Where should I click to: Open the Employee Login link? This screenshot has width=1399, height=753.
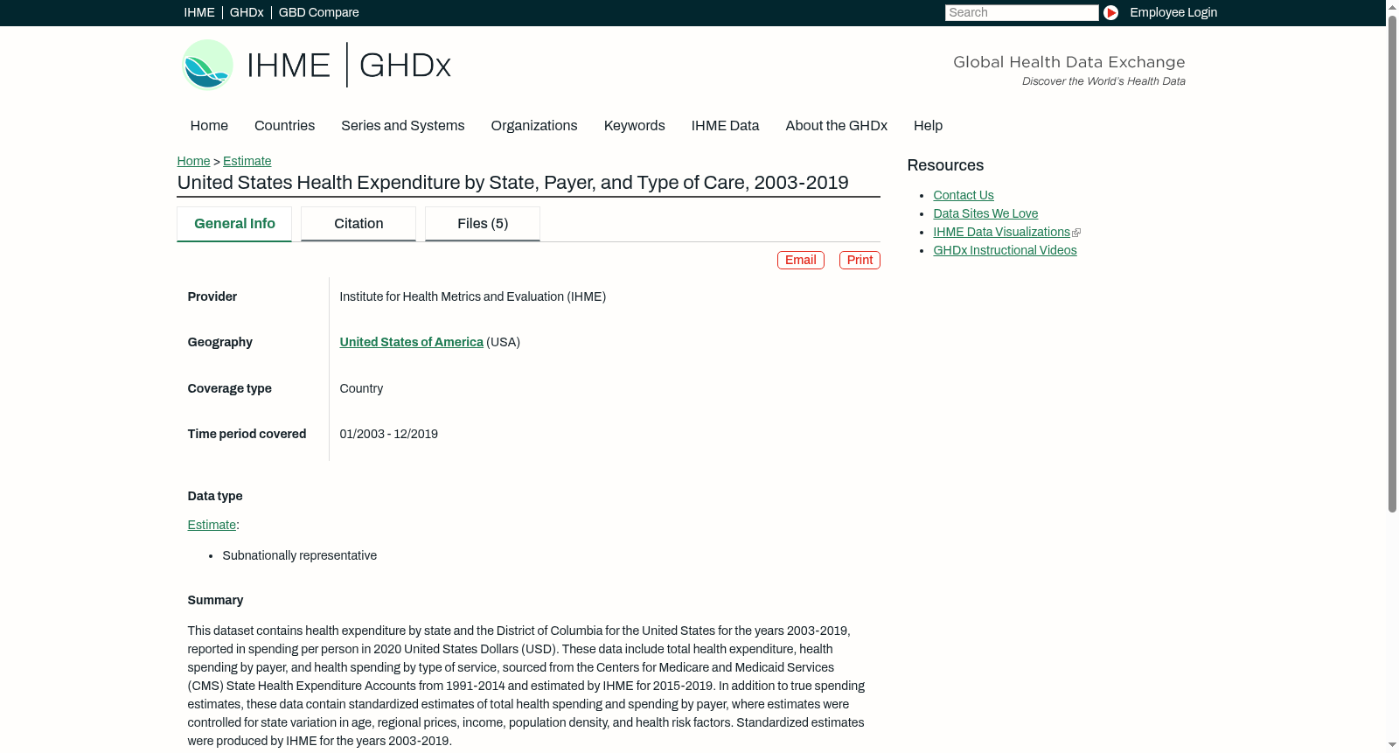1173,12
